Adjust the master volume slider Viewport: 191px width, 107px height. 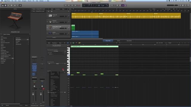click(172, 5)
